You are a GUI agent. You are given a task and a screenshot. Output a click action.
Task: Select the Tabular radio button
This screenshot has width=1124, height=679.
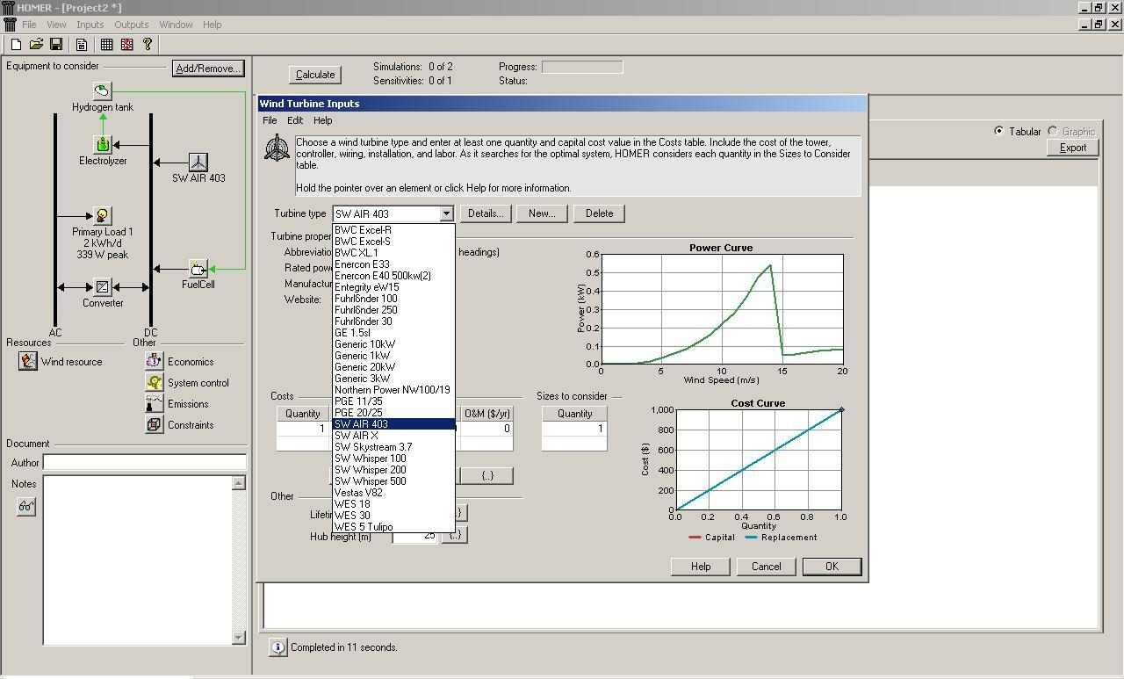(999, 131)
